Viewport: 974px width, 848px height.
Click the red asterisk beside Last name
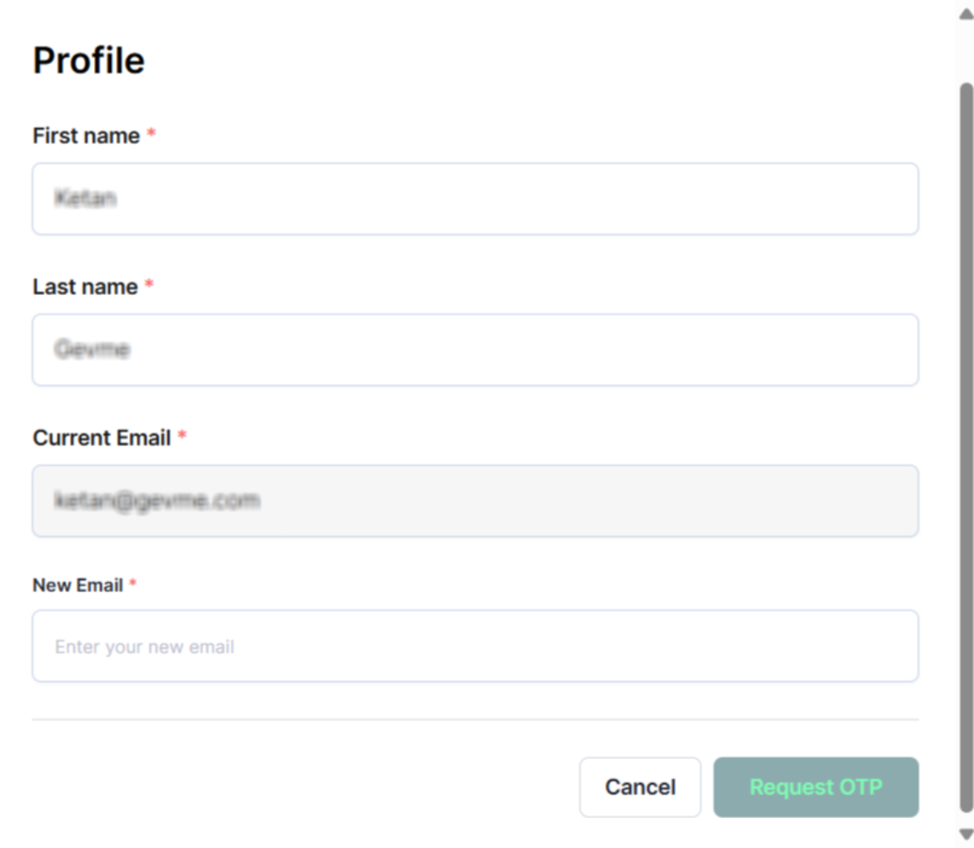click(x=149, y=286)
